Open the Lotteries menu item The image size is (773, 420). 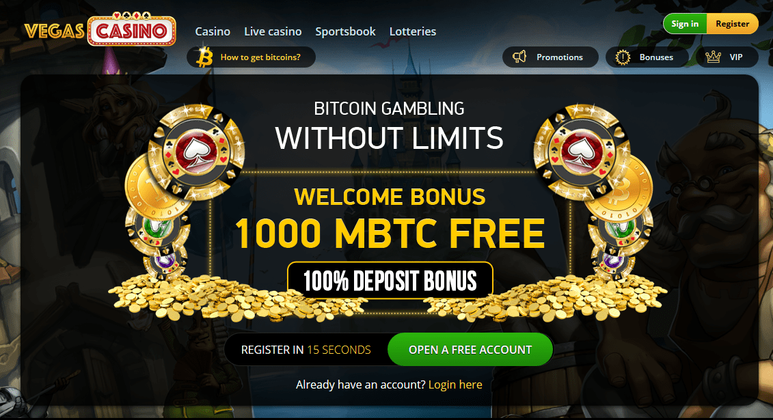pyautogui.click(x=413, y=31)
